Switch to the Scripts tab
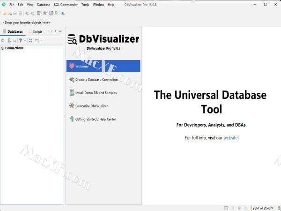 pyautogui.click(x=36, y=31)
